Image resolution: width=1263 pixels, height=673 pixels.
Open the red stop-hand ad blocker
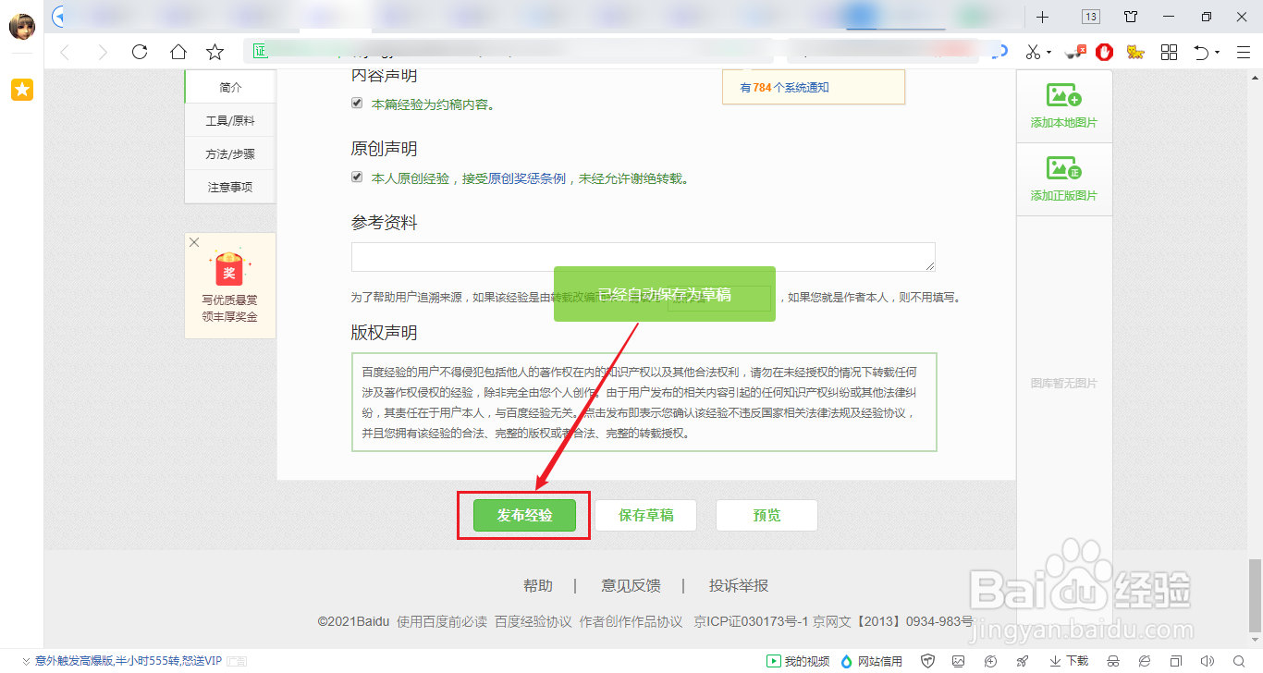coord(1105,52)
